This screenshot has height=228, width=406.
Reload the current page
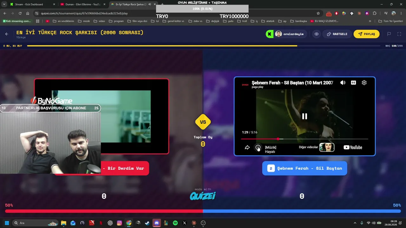pyautogui.click(x=20, y=13)
